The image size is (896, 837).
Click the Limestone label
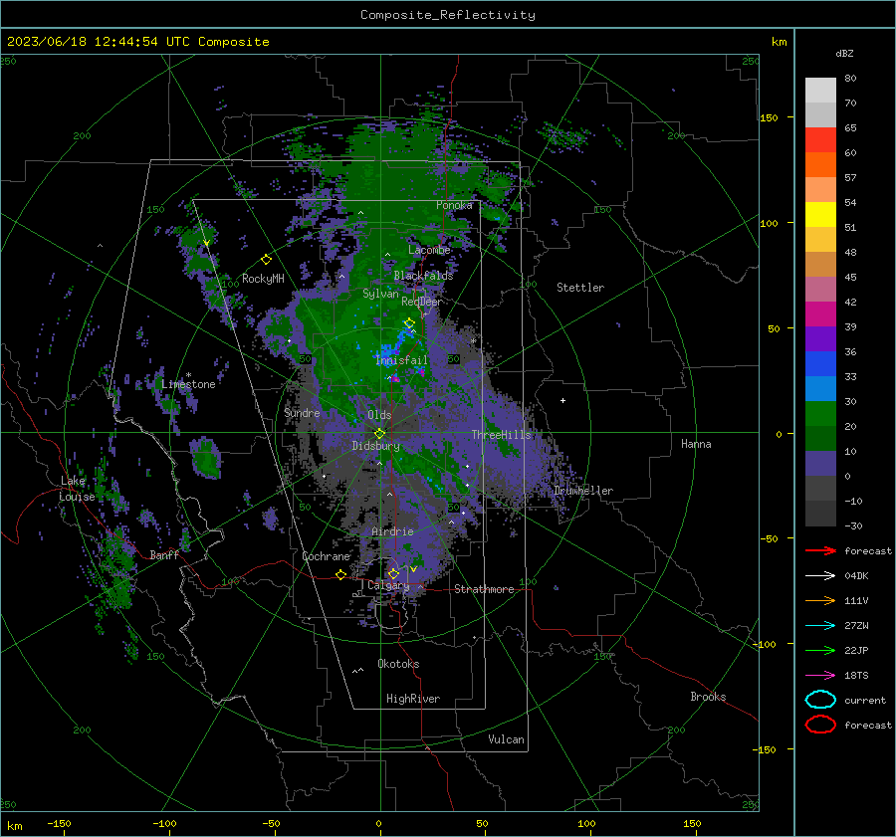click(x=188, y=384)
